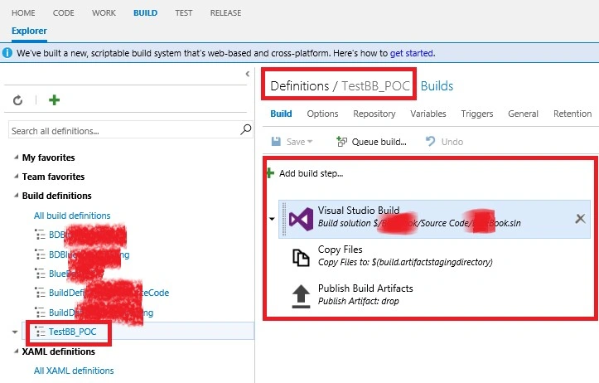The width and height of the screenshot is (599, 383).
Task: Click the Visual Studio logo icon
Action: 301,219
